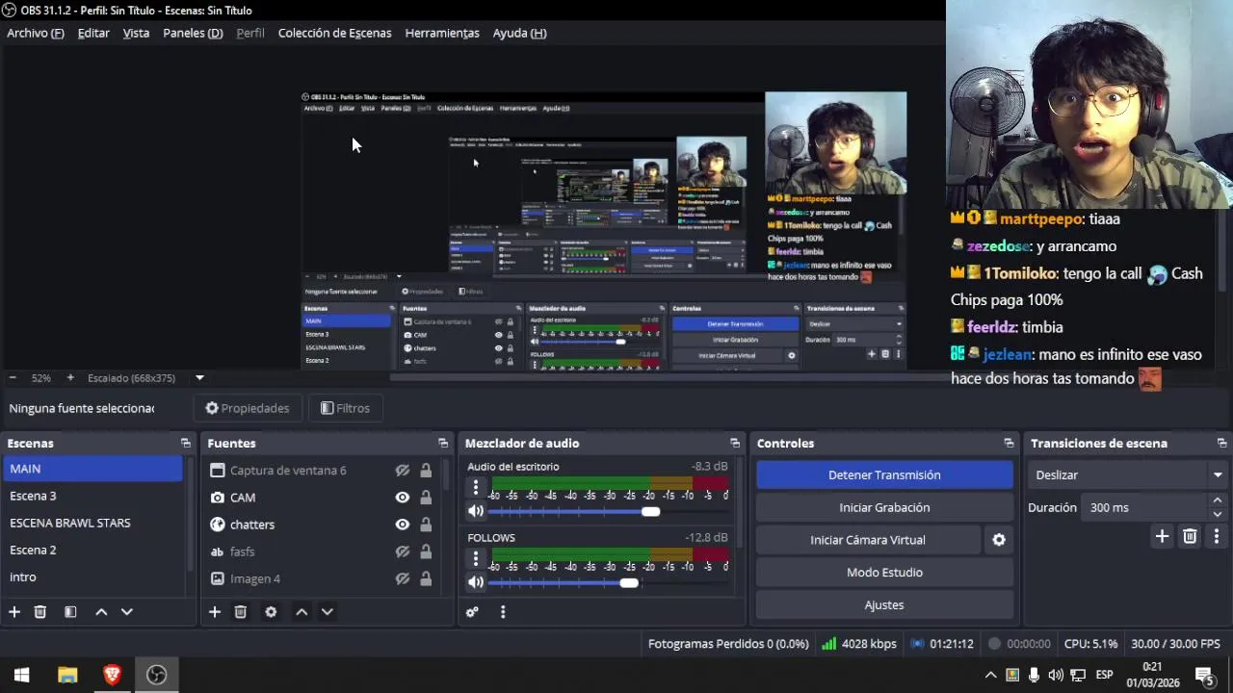Zoom out preview with minus icon
Screen dimensions: 1233x693
pyautogui.click(x=12, y=378)
